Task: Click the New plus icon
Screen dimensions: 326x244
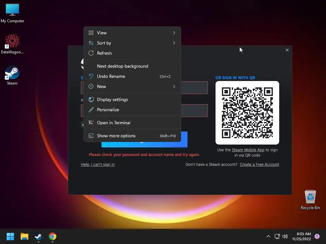Action: coord(91,86)
